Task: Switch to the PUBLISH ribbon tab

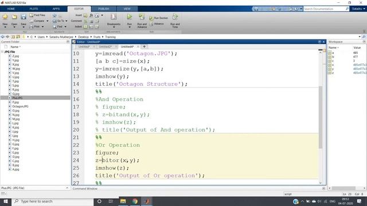Action: (103, 9)
